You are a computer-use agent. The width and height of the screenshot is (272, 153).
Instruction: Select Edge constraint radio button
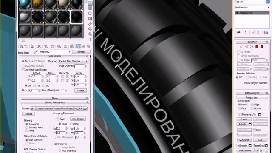click(252, 105)
